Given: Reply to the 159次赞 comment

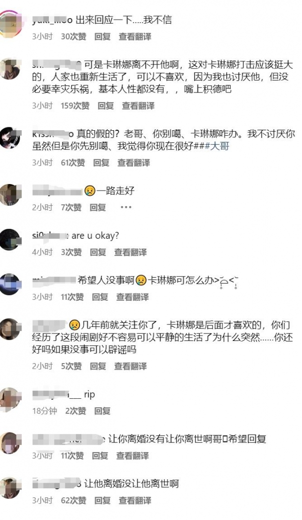Looking at the screenshot, I should pyautogui.click(x=106, y=106).
